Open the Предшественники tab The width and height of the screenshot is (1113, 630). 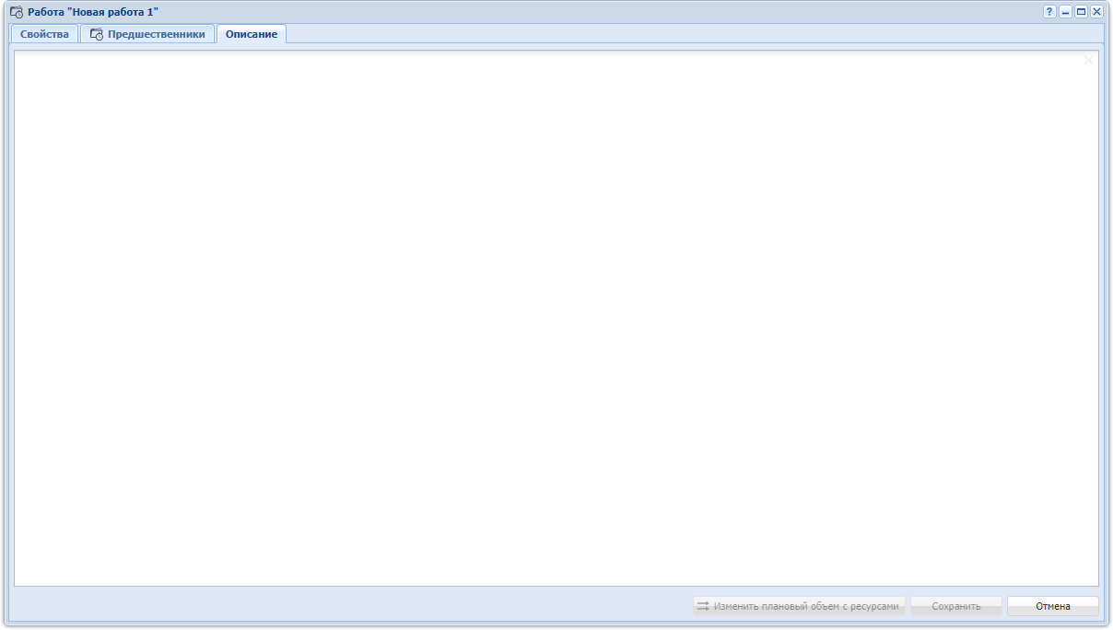(147, 34)
